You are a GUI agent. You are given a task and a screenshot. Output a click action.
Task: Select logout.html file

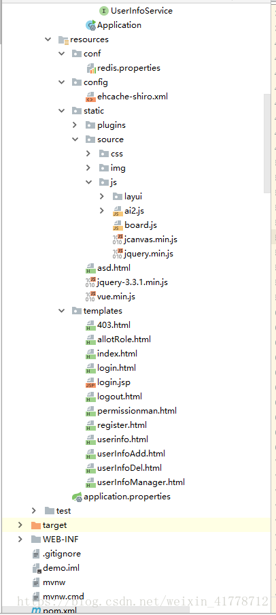pyautogui.click(x=120, y=397)
